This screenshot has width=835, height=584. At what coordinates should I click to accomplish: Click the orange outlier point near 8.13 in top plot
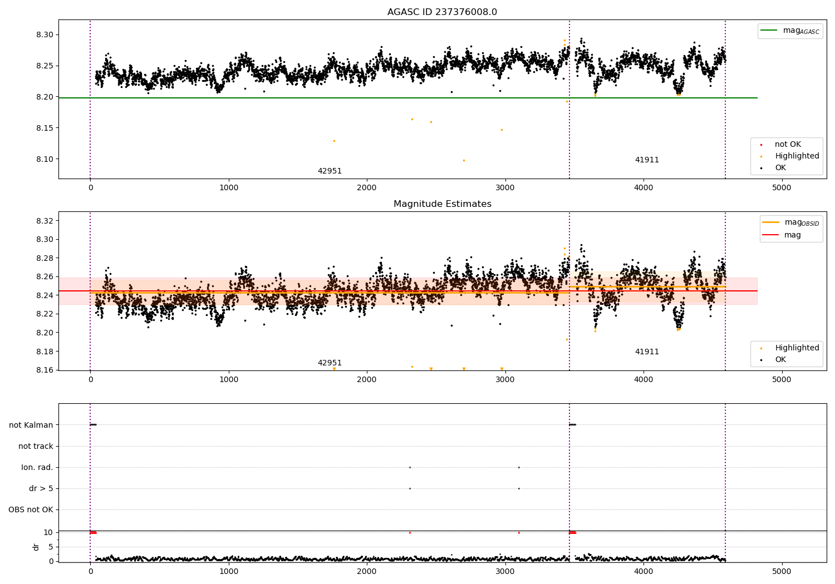point(334,141)
